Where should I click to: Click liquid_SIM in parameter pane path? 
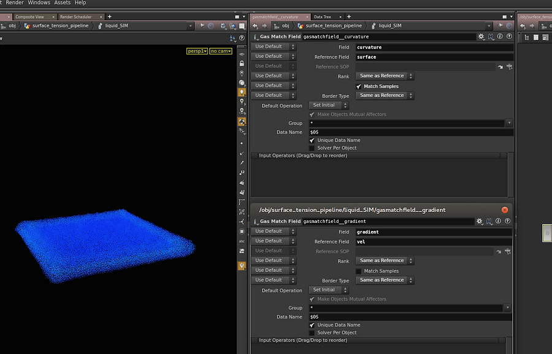click(389, 26)
